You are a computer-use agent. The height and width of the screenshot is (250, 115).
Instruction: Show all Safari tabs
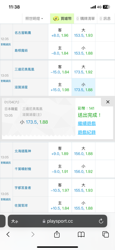(106, 234)
